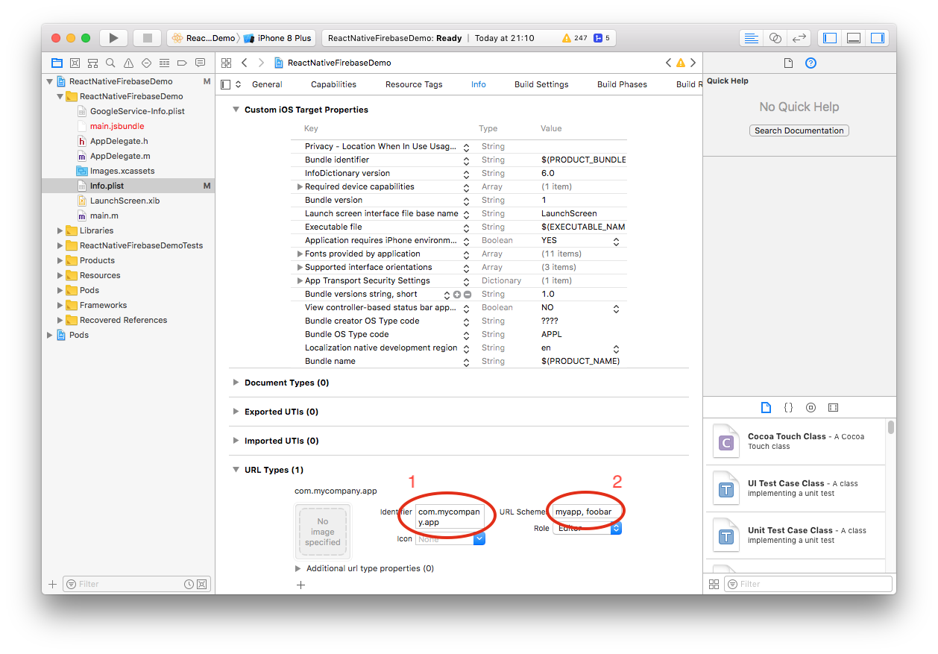Show the Code Snippet library
This screenshot has width=938, height=654.
pyautogui.click(x=788, y=407)
